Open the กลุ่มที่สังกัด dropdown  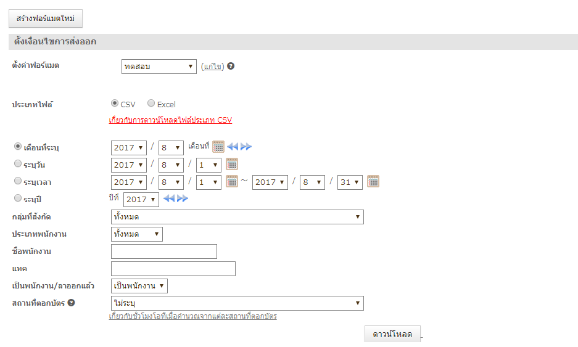(x=237, y=217)
